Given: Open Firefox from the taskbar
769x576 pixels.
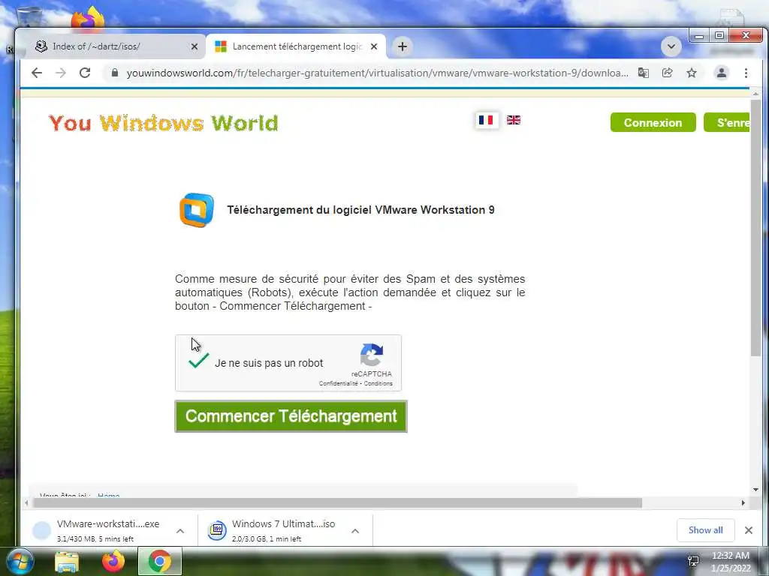Looking at the screenshot, I should click(113, 561).
